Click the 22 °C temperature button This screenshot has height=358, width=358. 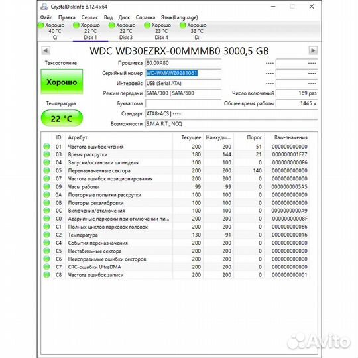(62, 118)
